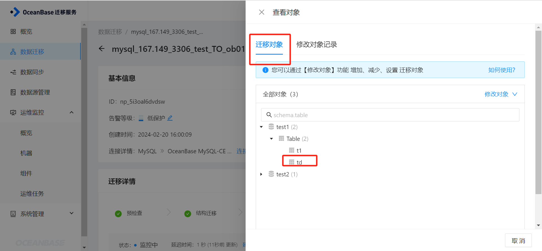Click the 创建时间 2024-02-20 16:00:09 text
The image size is (542, 251).
click(x=150, y=135)
